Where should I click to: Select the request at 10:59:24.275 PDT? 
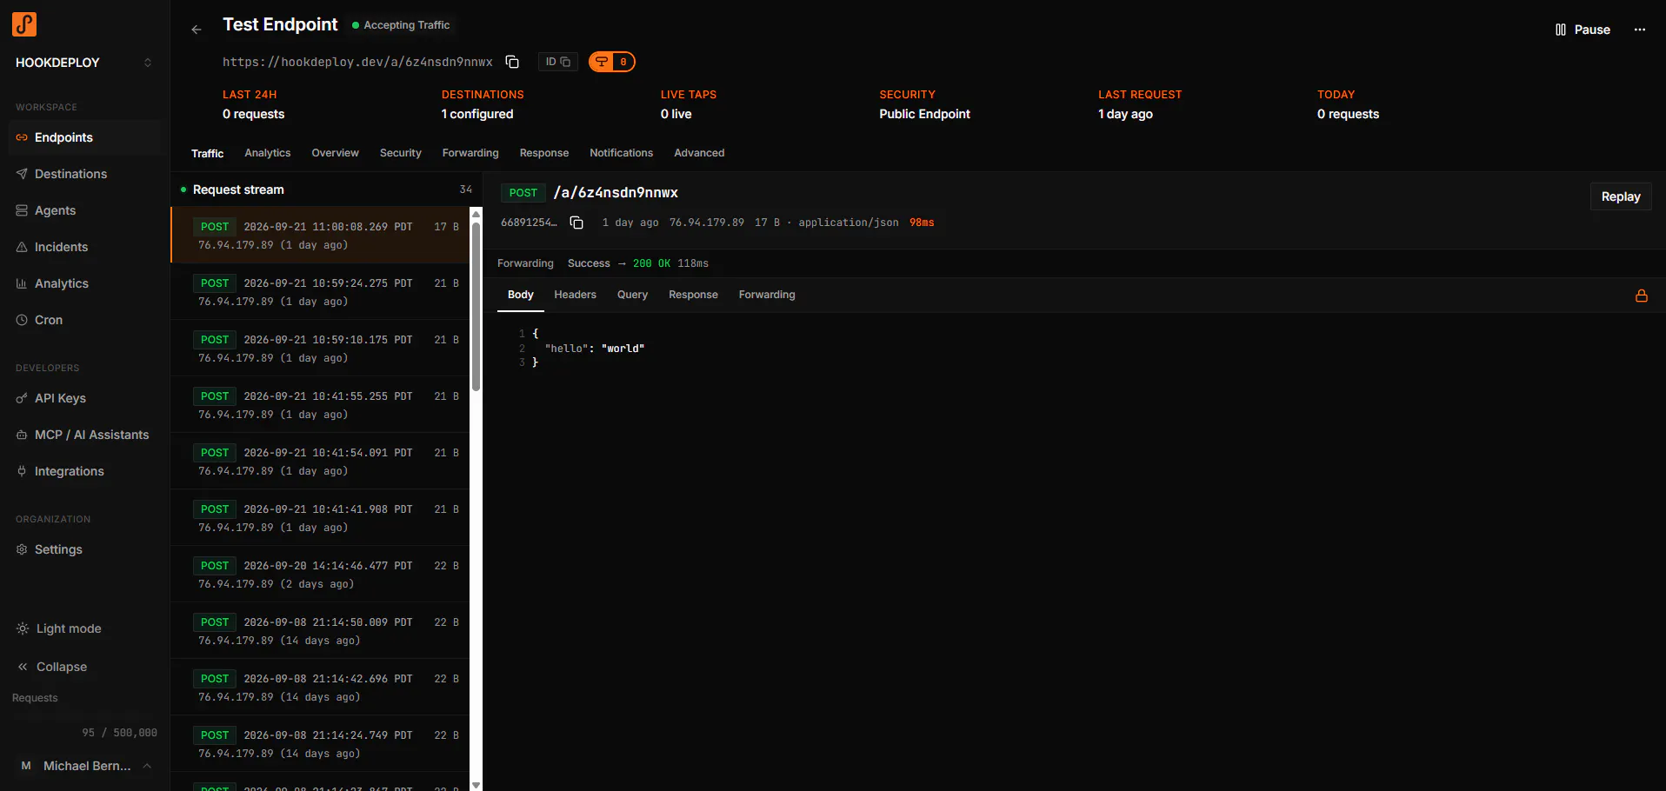(321, 291)
